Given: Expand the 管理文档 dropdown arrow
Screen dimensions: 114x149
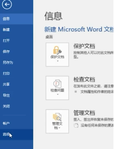Looking at the screenshot, I should 59,128.
